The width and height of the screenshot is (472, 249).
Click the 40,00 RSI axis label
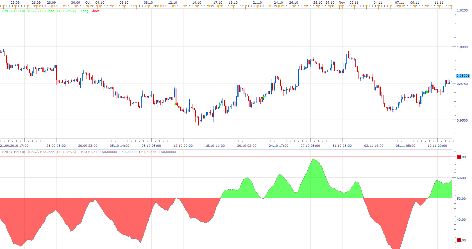point(461,220)
